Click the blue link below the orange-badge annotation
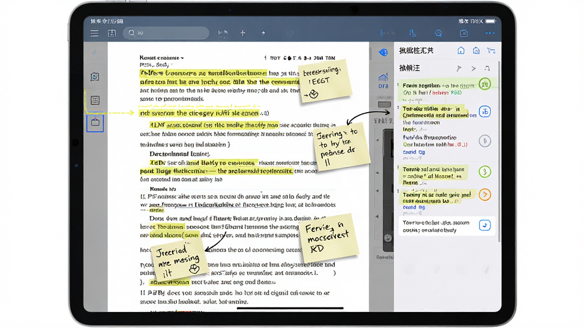 [414, 207]
